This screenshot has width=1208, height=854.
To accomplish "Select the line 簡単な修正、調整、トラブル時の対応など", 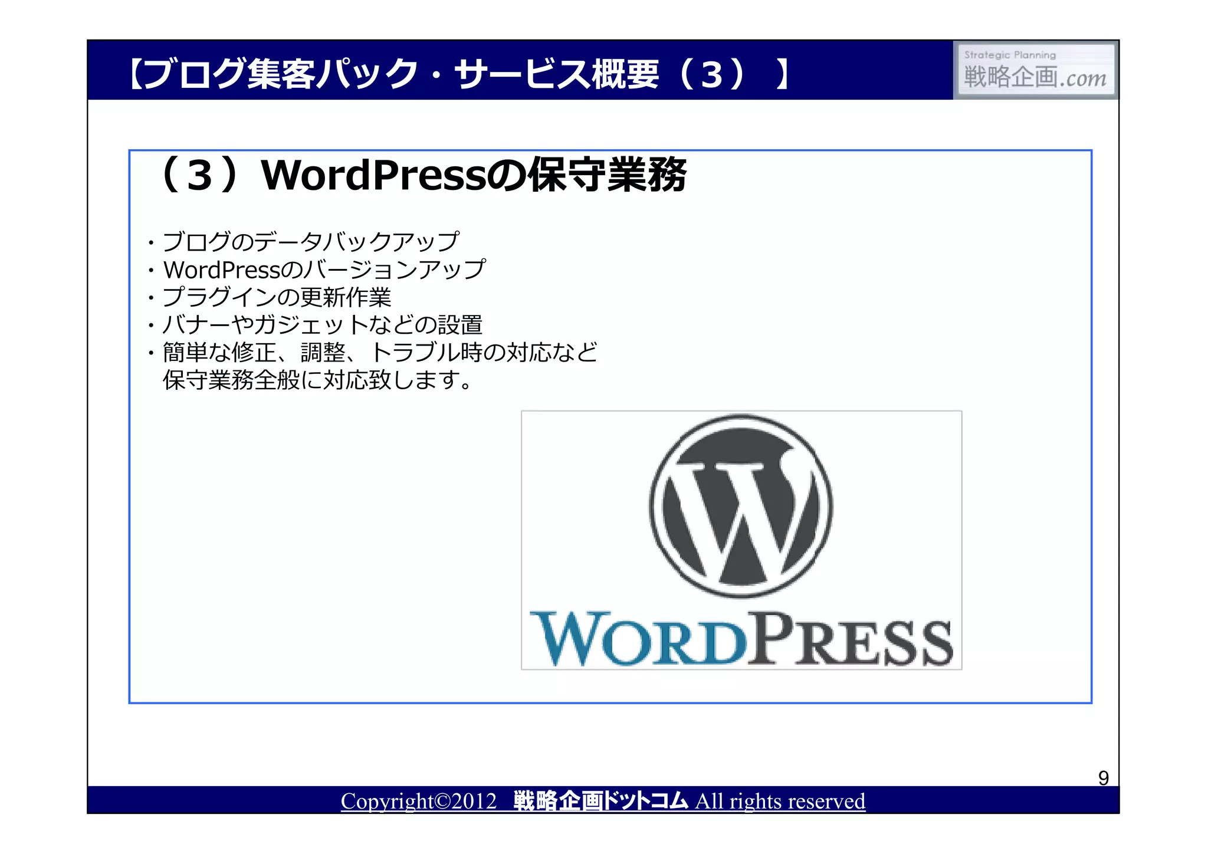I will coord(373,352).
